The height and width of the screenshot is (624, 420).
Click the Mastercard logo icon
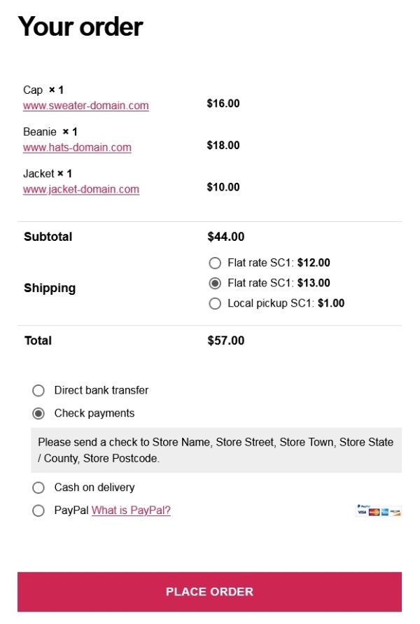(374, 513)
